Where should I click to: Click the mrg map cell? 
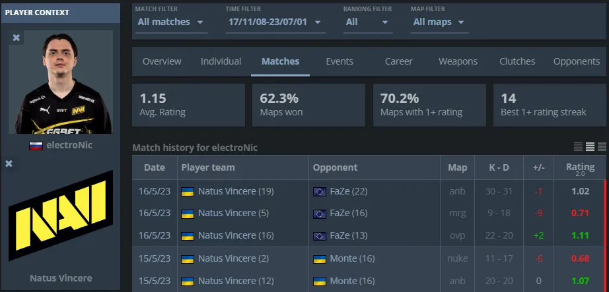click(x=457, y=214)
